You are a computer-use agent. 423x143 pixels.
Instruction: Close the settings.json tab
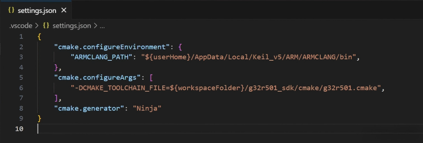tap(64, 10)
